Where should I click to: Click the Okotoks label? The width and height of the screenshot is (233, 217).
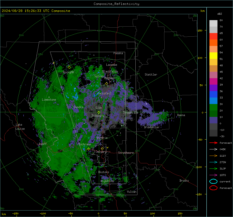(104, 172)
